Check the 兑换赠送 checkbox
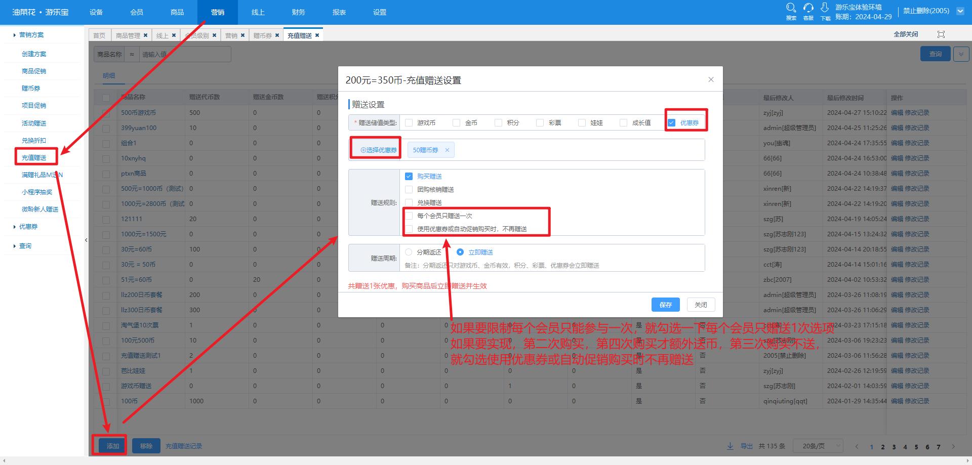 (409, 202)
